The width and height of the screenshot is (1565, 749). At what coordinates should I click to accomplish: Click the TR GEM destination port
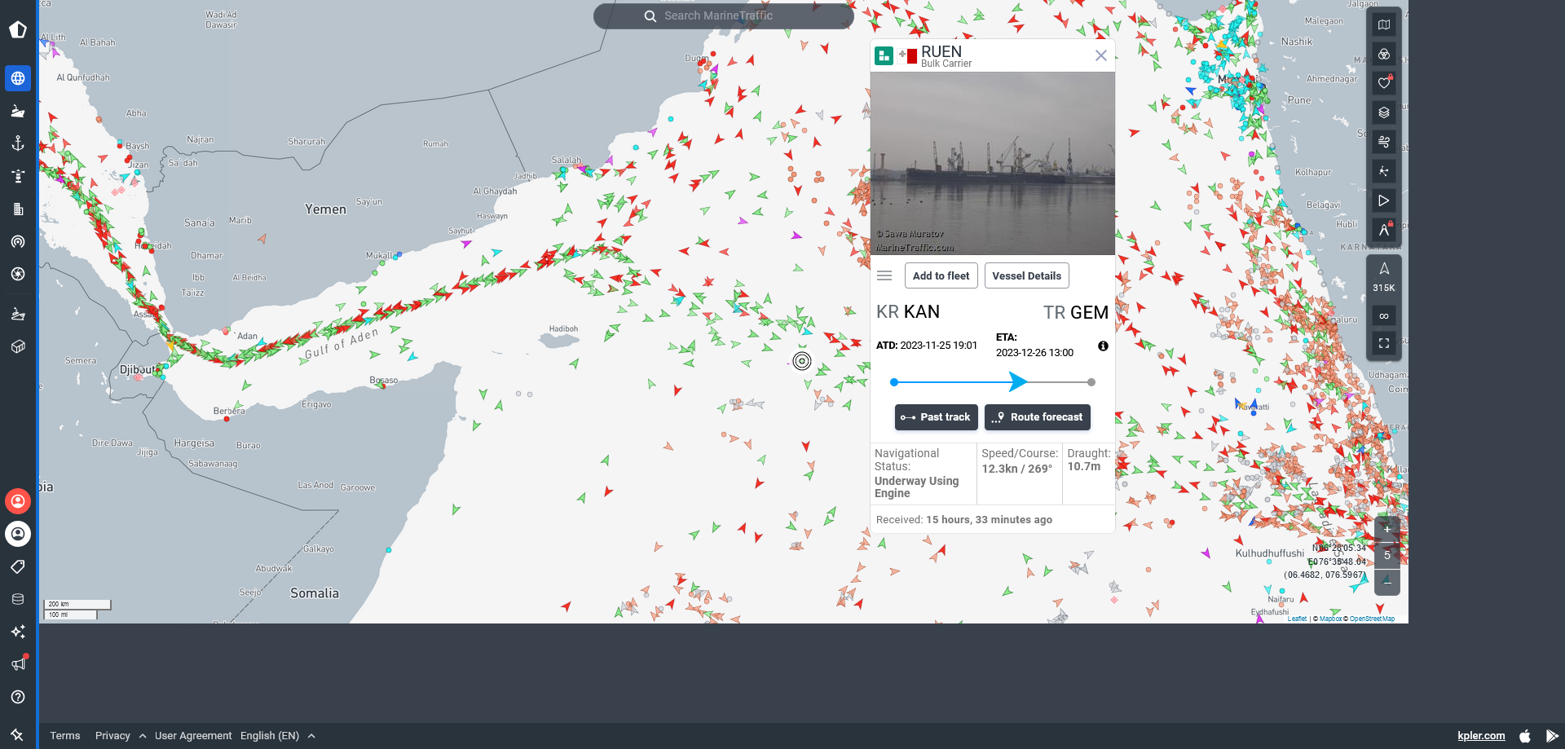pos(1075,312)
